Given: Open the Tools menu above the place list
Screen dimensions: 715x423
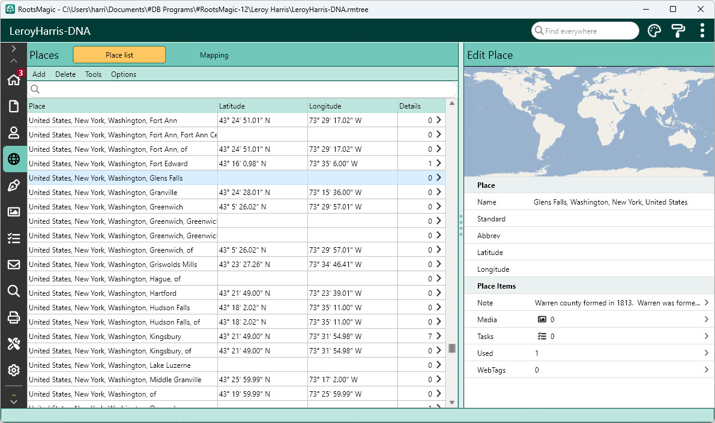Looking at the screenshot, I should tap(93, 74).
